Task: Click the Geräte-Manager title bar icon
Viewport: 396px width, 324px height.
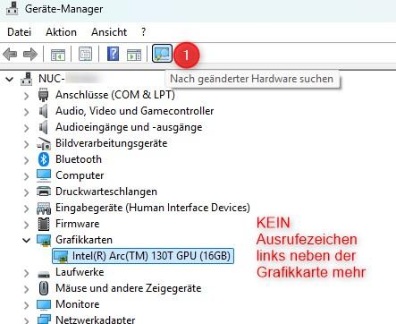Action: 13,8
